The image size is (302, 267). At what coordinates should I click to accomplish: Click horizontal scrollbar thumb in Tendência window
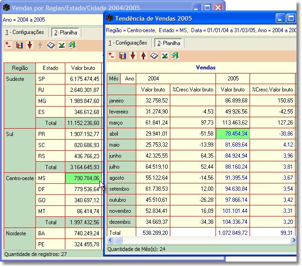pos(118,240)
